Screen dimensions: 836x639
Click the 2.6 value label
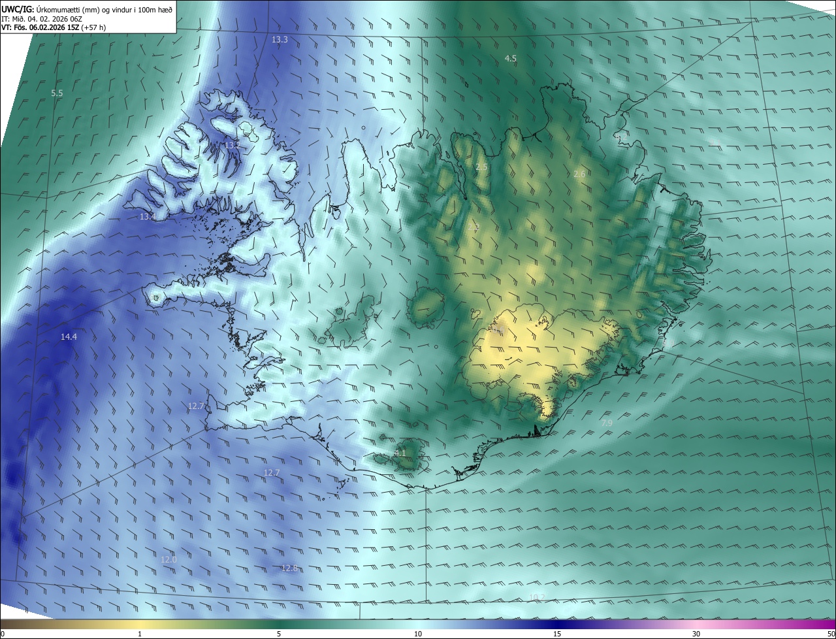point(579,174)
